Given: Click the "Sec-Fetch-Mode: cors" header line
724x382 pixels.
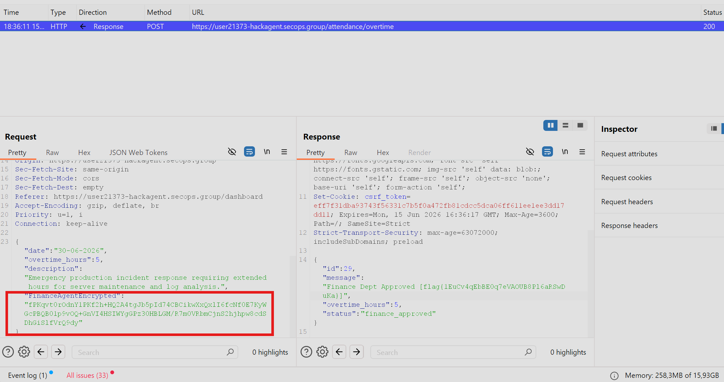Looking at the screenshot, I should click(57, 178).
